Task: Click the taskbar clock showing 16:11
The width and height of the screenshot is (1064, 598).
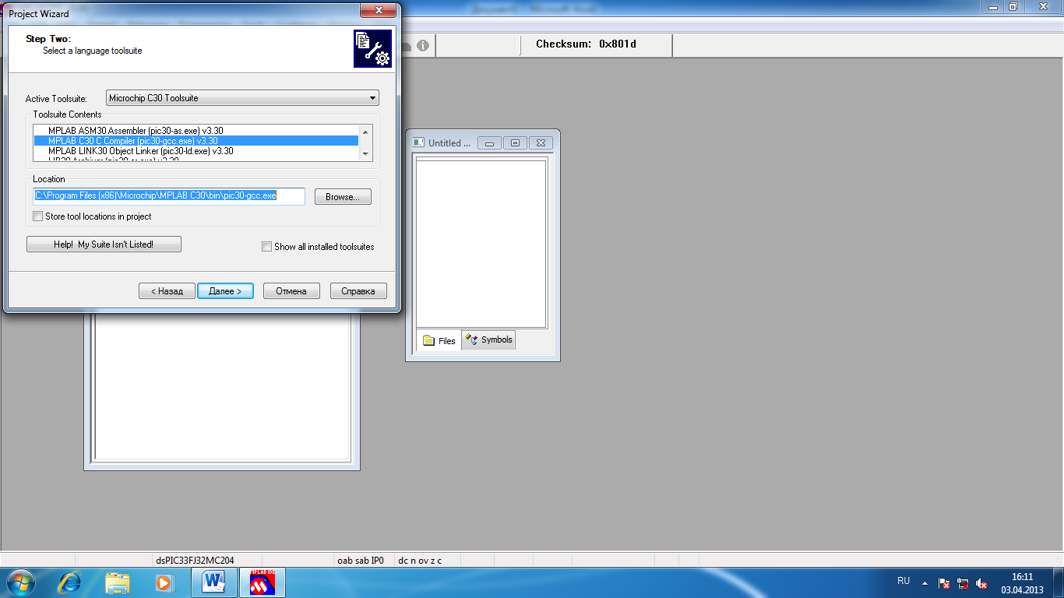Action: point(1022,582)
